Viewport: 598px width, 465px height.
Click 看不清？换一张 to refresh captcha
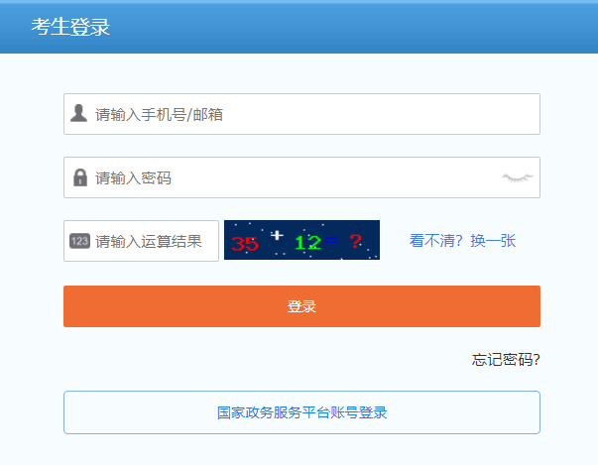coord(462,241)
